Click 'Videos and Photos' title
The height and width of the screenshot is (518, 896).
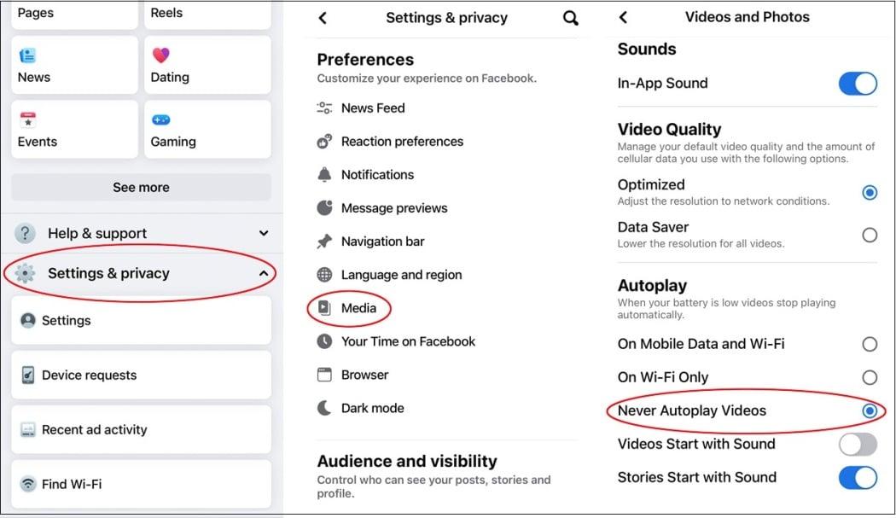[747, 17]
